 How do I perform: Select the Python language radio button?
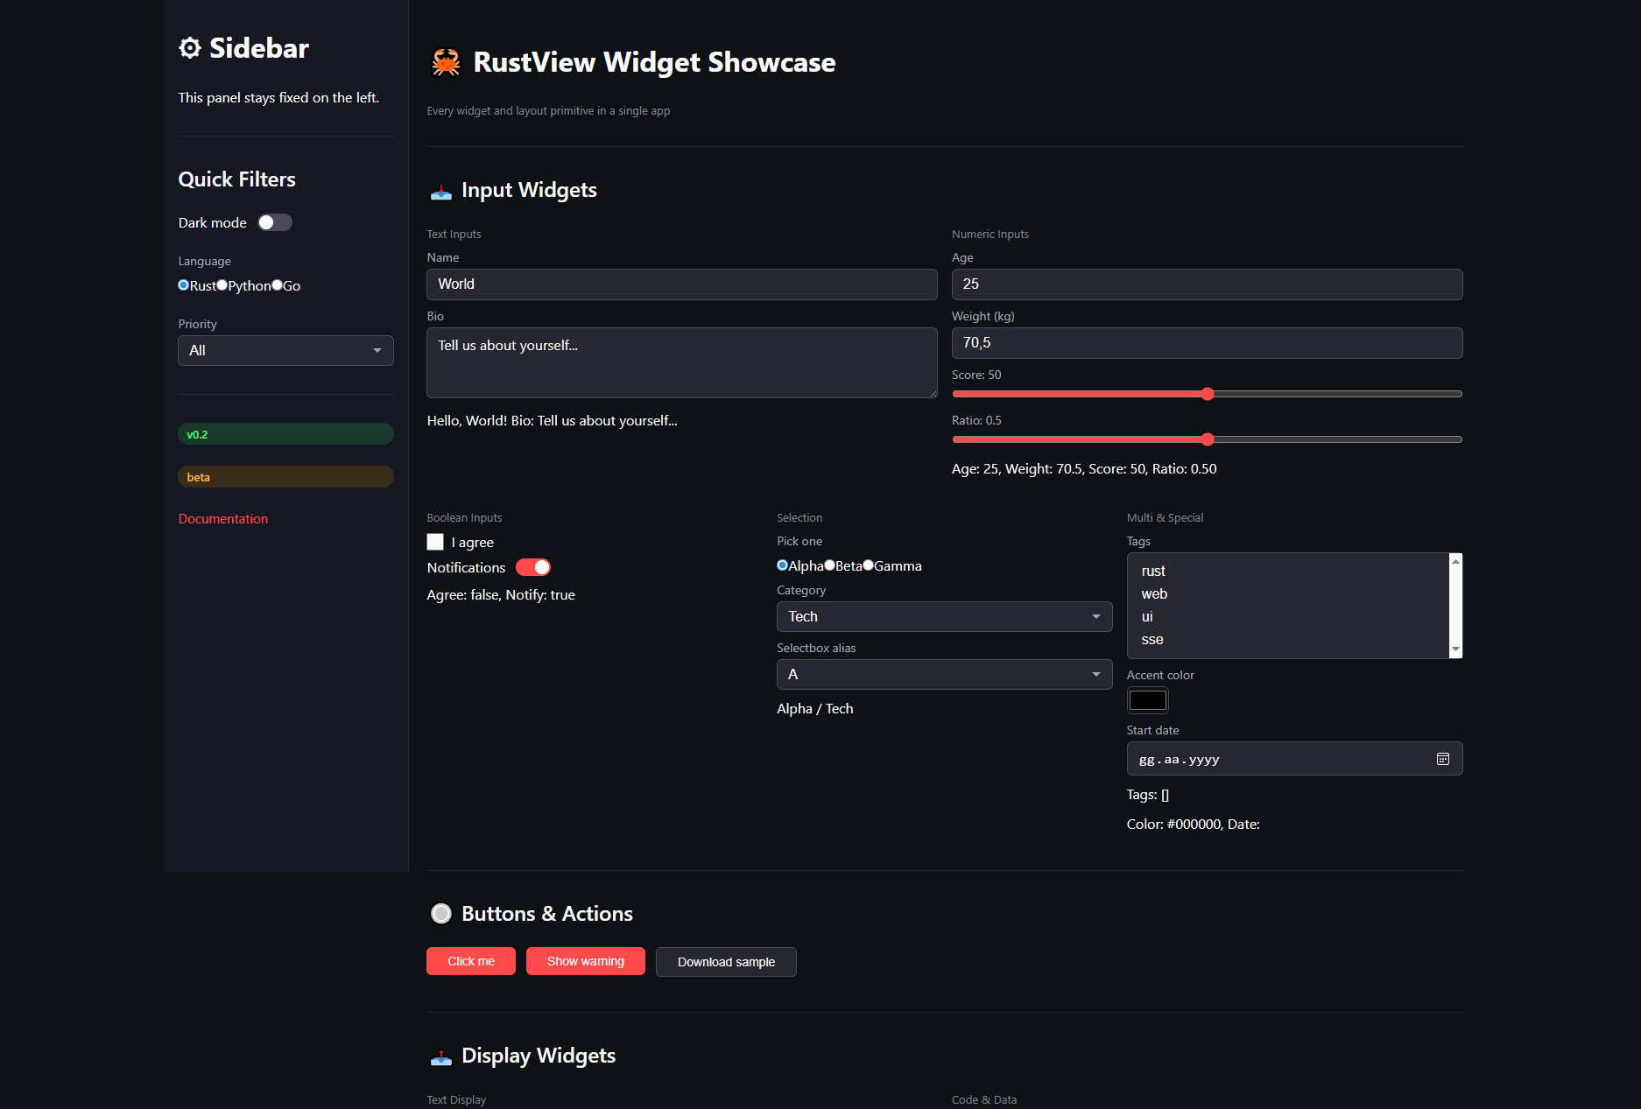[222, 284]
